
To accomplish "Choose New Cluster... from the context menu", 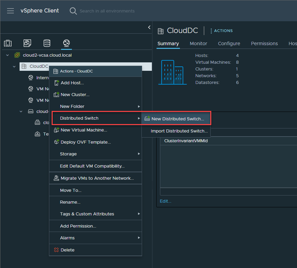I will pos(96,95).
